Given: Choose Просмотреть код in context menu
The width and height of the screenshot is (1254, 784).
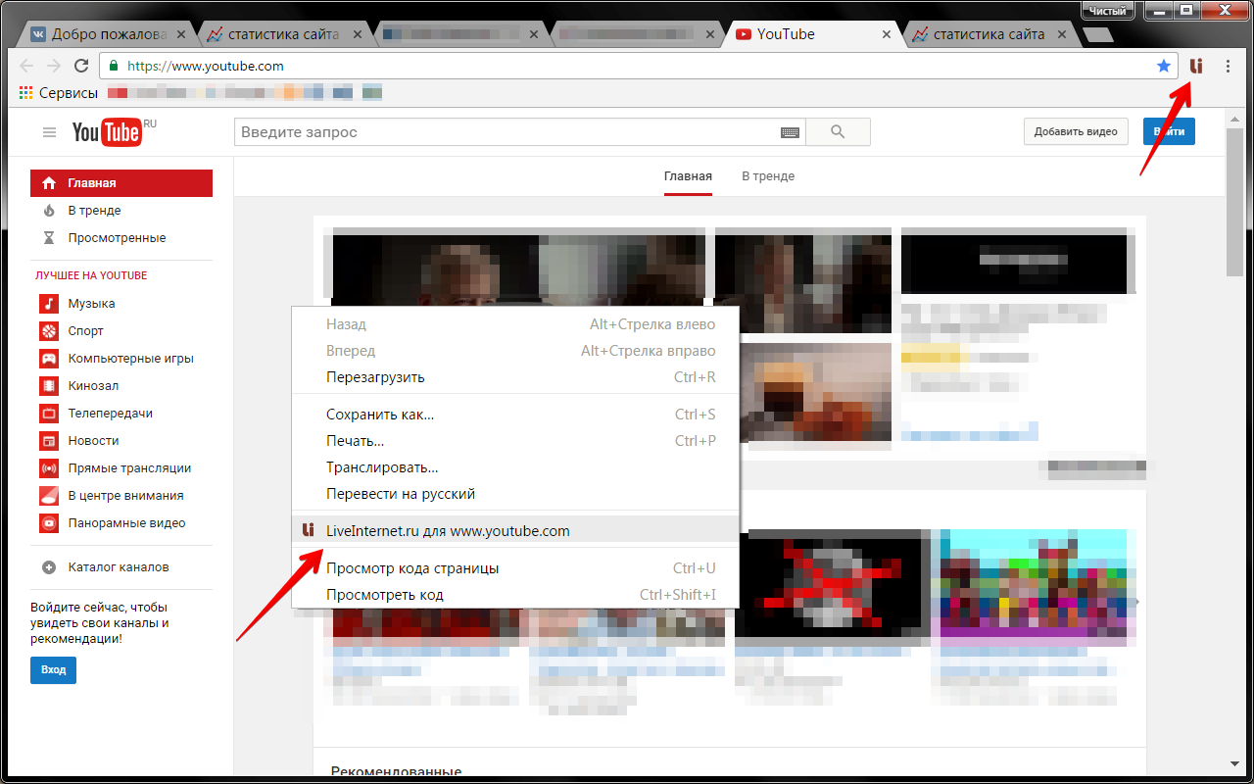Looking at the screenshot, I should pos(515,595).
